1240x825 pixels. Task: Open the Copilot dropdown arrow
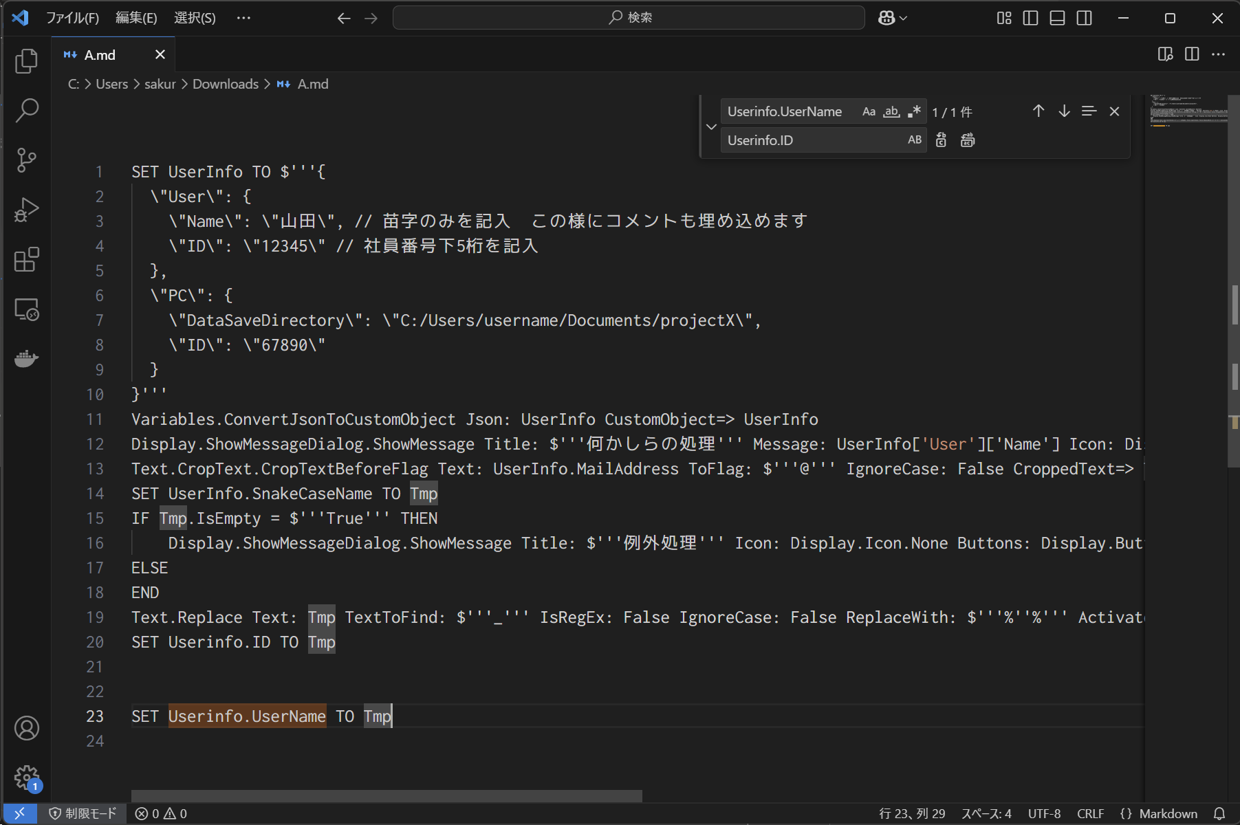click(904, 19)
